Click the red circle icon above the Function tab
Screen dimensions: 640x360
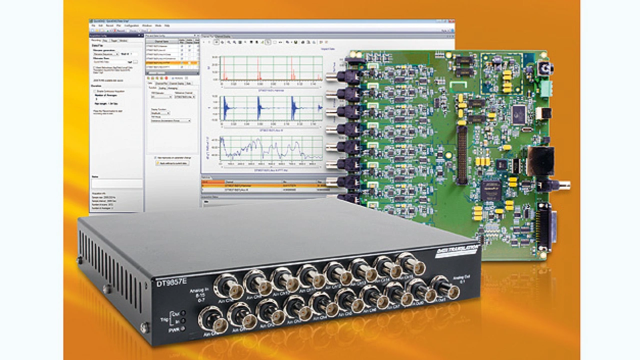(165, 78)
